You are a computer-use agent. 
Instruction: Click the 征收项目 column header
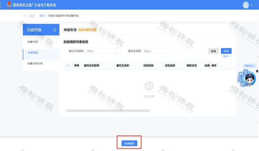tap(148, 66)
